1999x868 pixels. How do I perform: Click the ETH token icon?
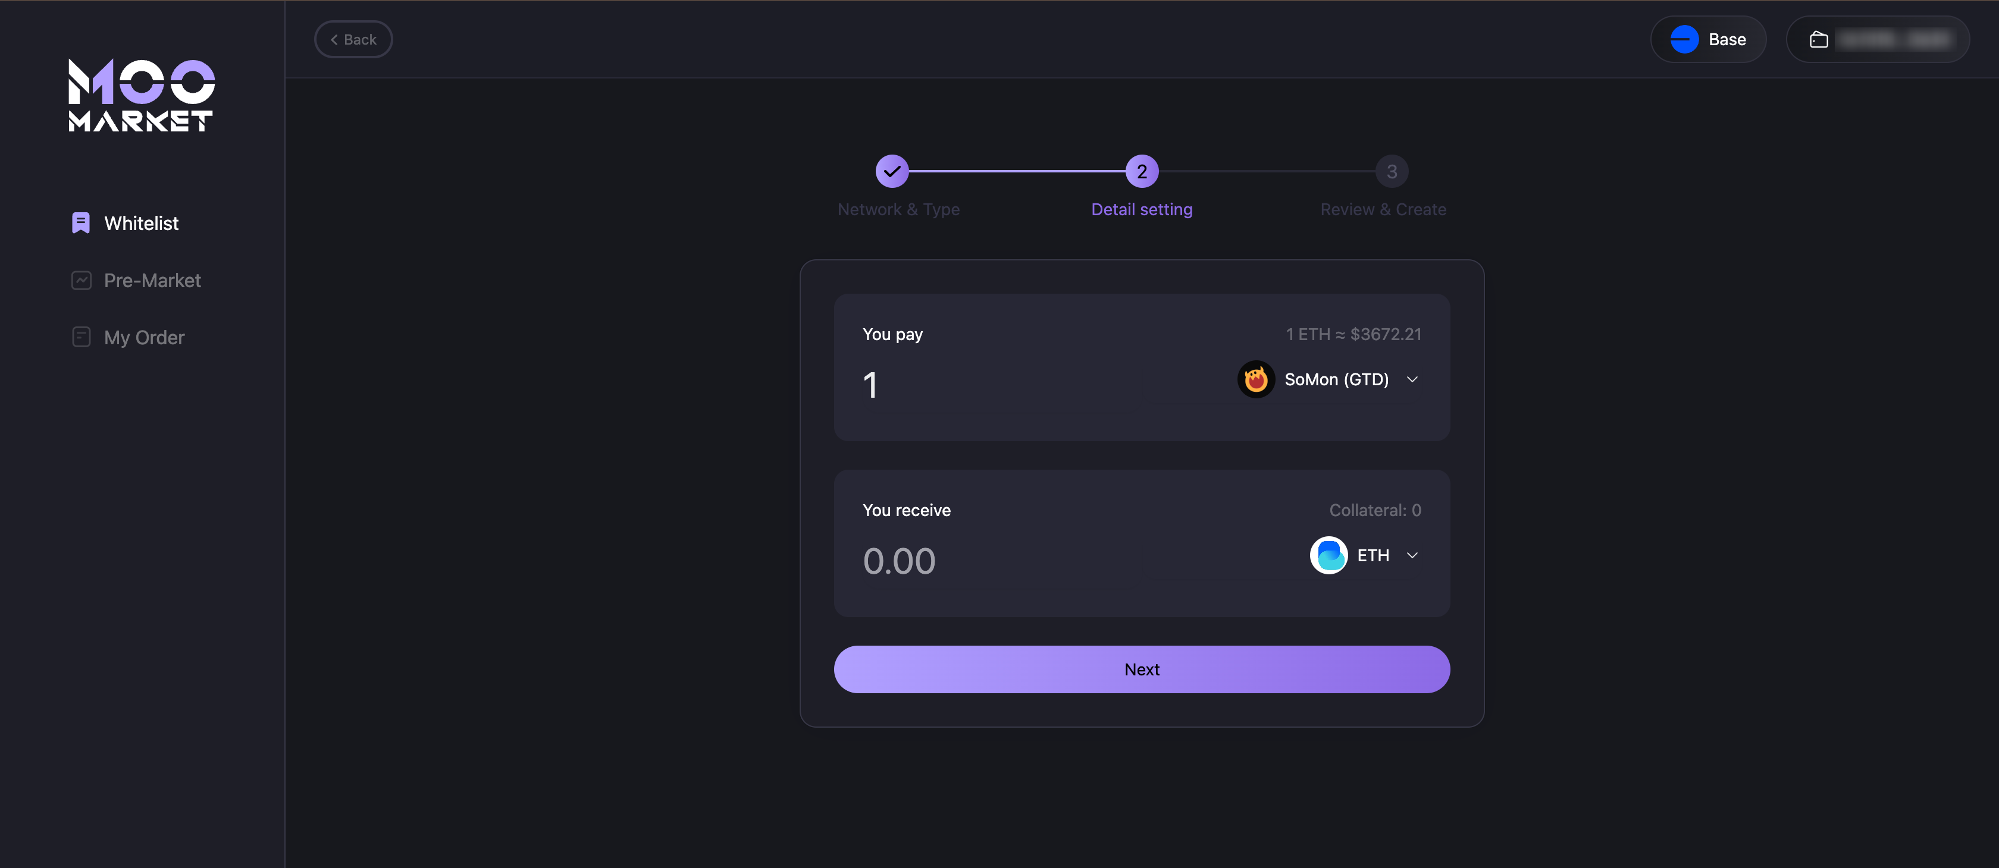click(x=1329, y=555)
